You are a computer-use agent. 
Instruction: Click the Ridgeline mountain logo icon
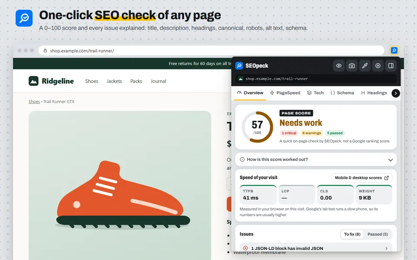(33, 81)
